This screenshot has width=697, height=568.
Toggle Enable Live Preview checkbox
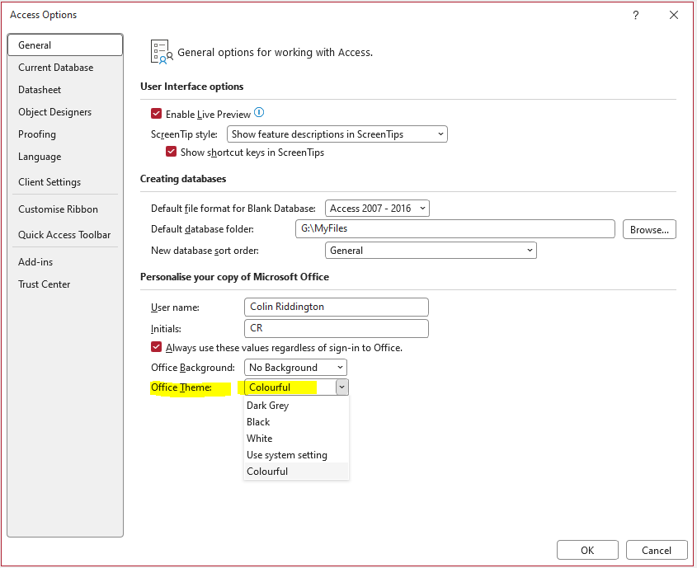(x=156, y=114)
